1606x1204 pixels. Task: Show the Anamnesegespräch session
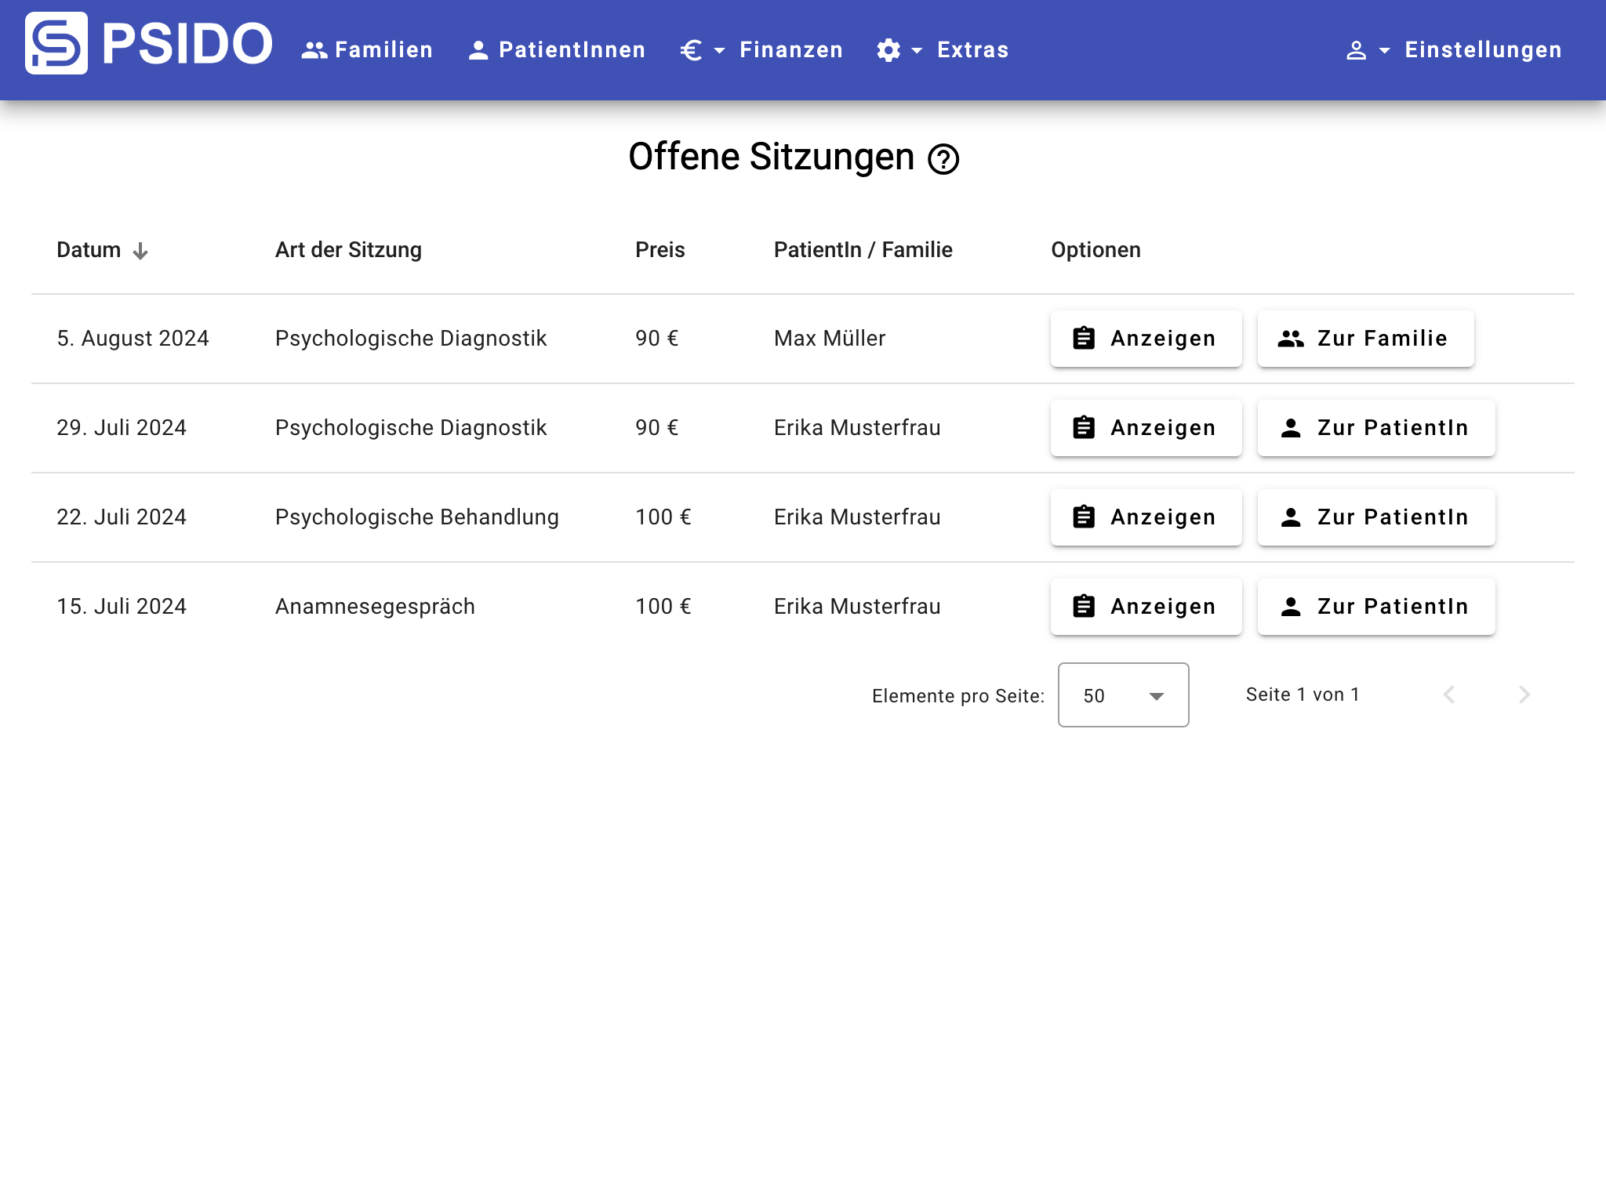point(1146,607)
